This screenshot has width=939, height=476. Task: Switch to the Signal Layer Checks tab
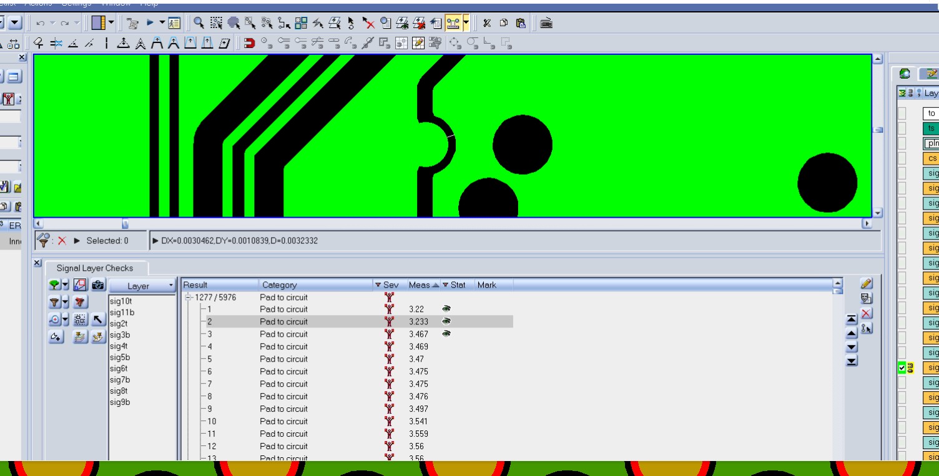coord(95,268)
